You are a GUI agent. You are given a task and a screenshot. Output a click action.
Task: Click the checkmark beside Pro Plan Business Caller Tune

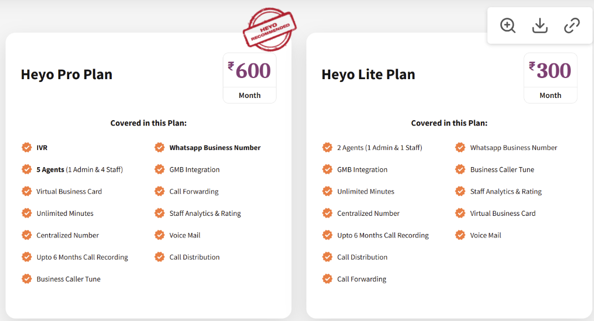point(27,279)
